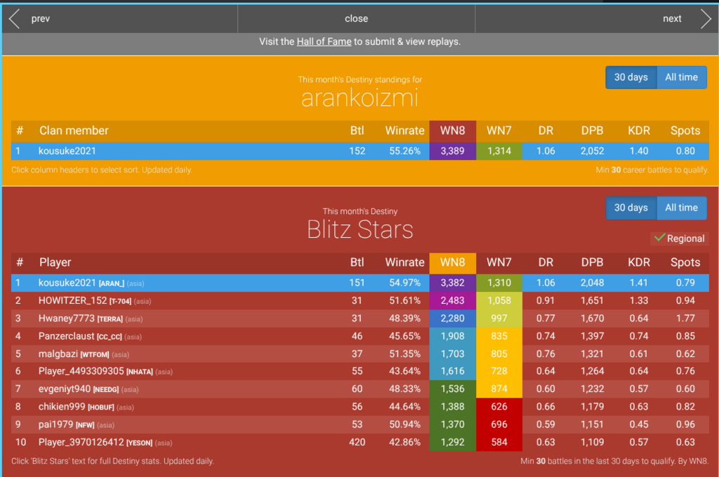Click the left prev arrow icon
This screenshot has height=477, width=719.
click(14, 19)
